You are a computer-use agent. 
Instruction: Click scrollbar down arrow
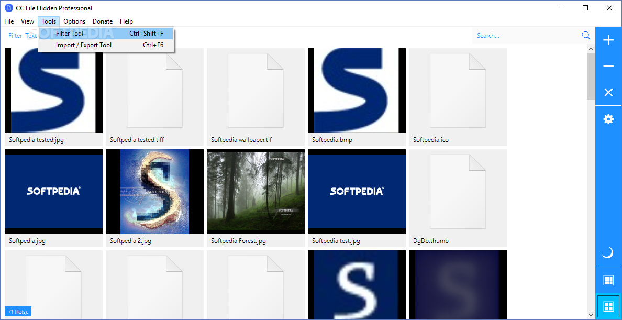[591, 315]
